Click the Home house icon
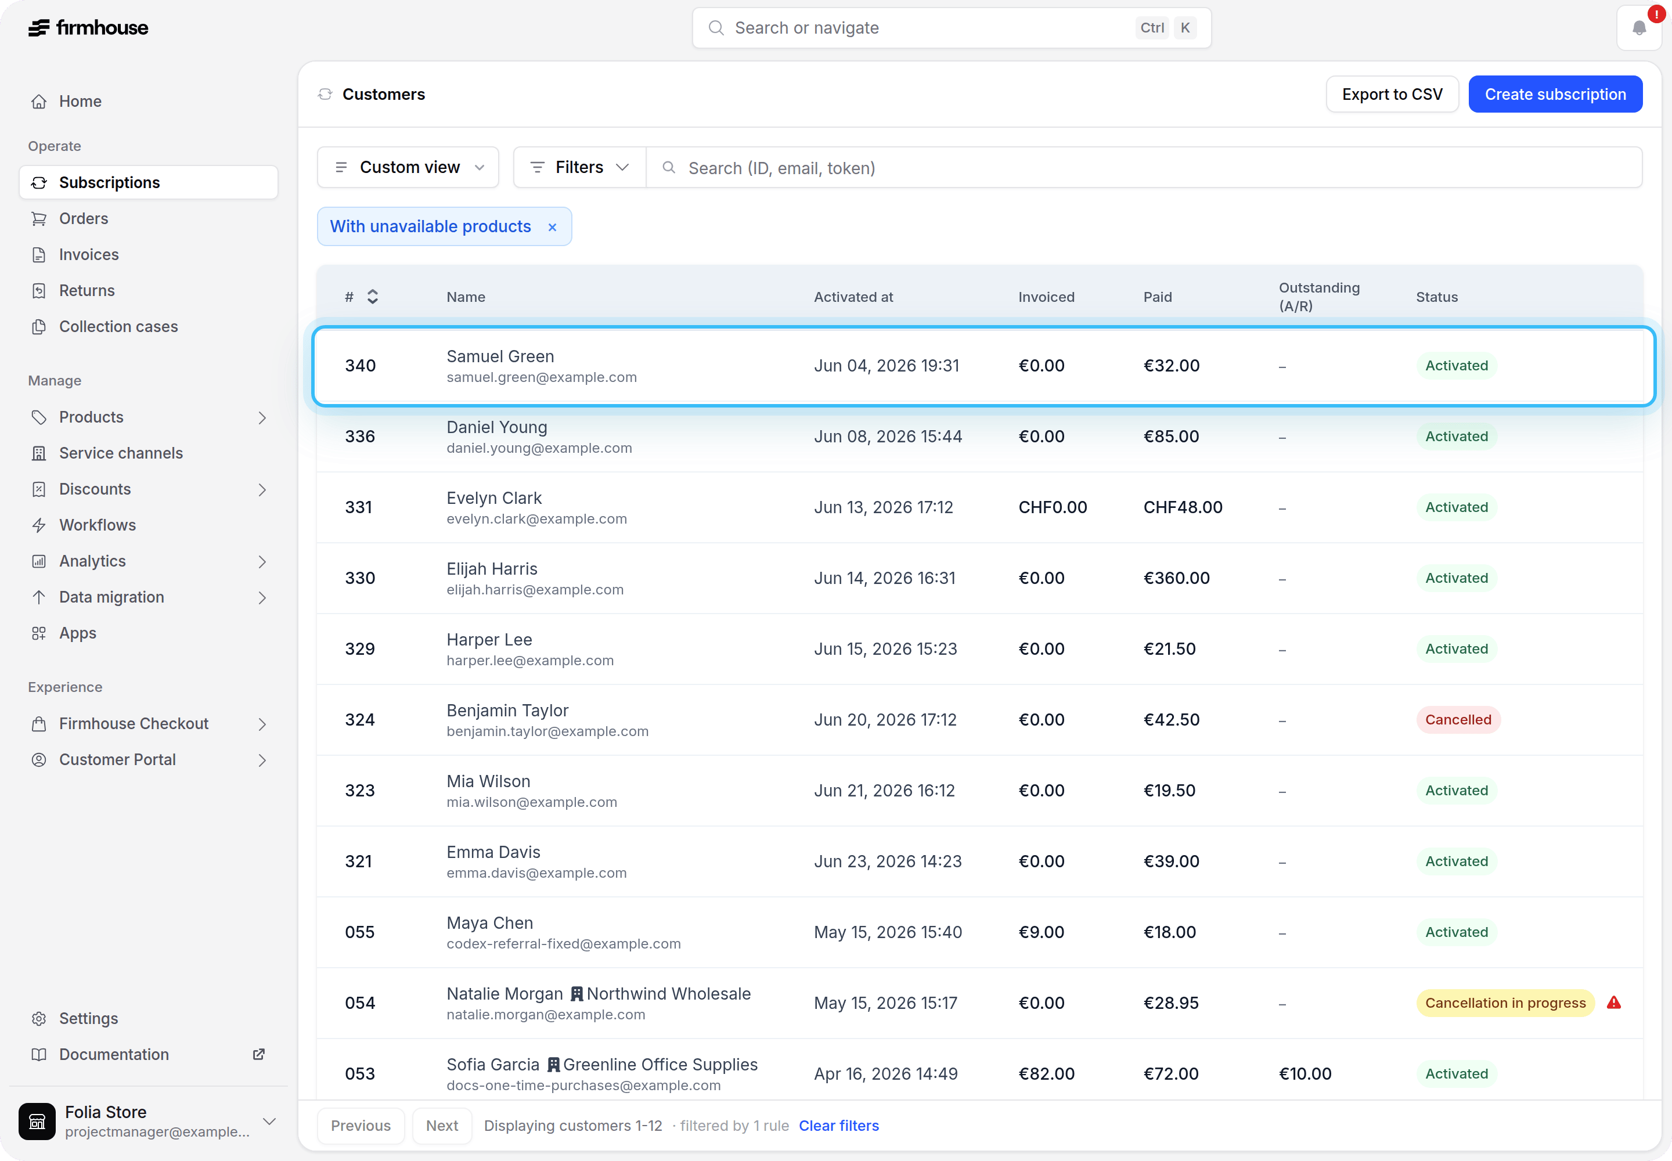The width and height of the screenshot is (1672, 1161). tap(39, 101)
